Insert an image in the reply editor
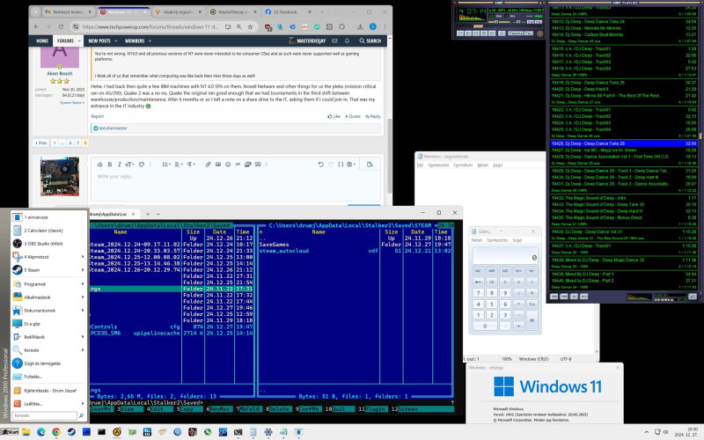 point(217,165)
